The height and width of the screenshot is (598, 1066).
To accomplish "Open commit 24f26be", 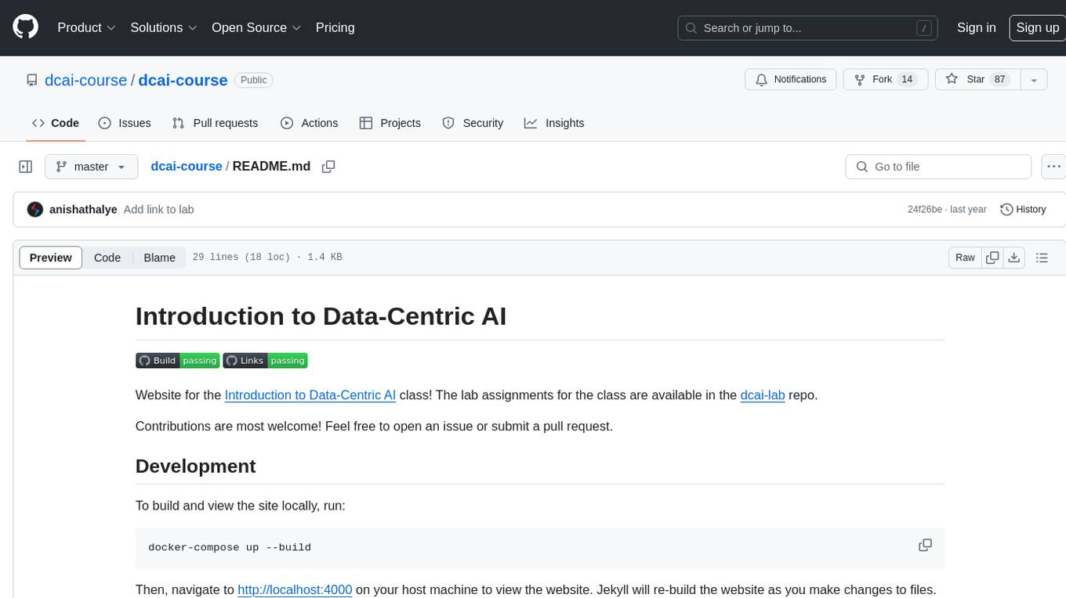I will pos(925,210).
